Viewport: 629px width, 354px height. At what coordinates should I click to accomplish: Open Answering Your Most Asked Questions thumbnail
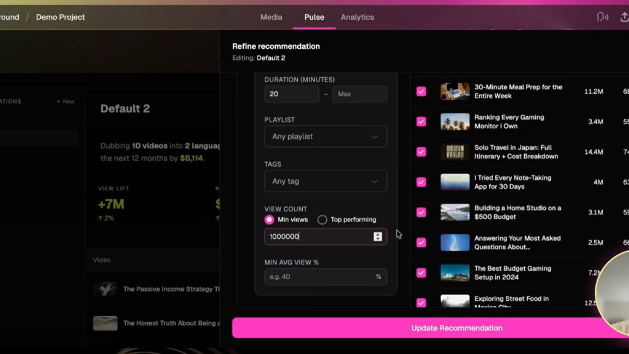coord(455,243)
